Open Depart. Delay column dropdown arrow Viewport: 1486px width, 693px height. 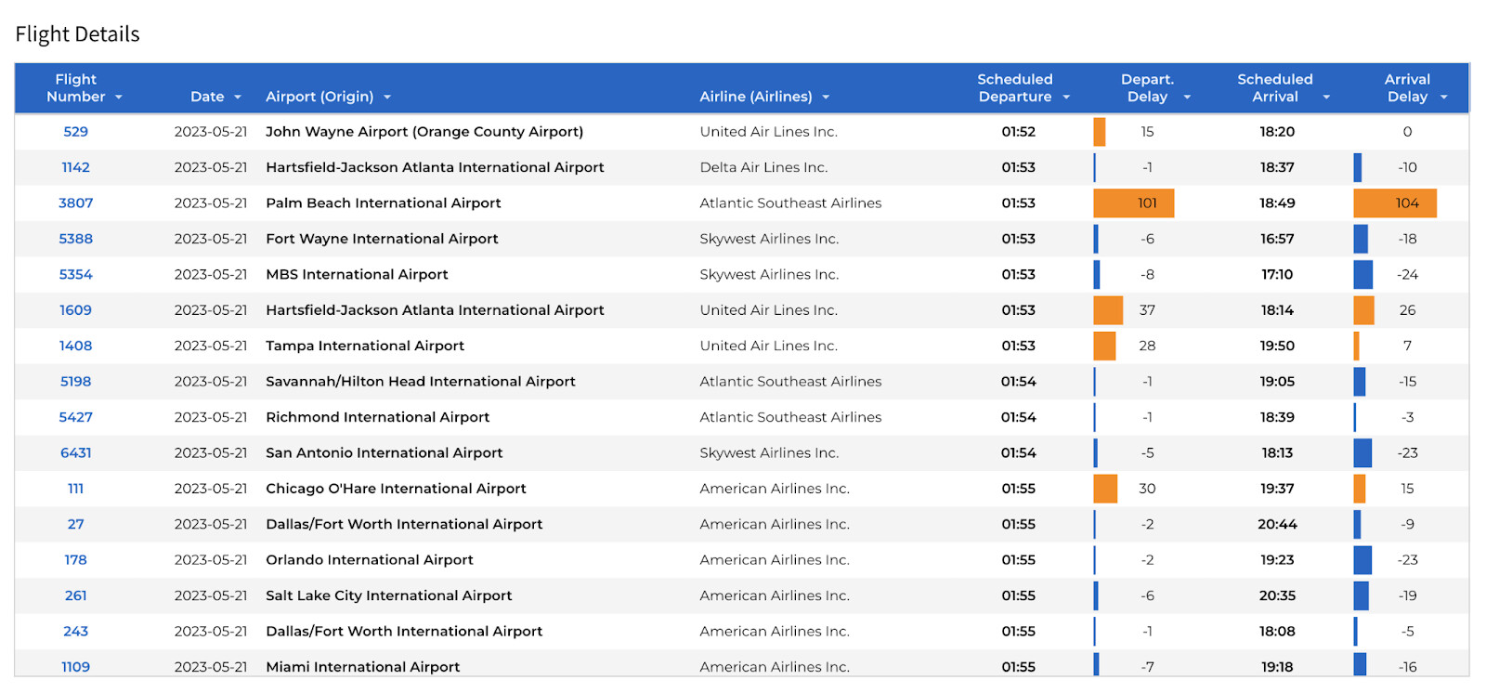pyautogui.click(x=1187, y=98)
